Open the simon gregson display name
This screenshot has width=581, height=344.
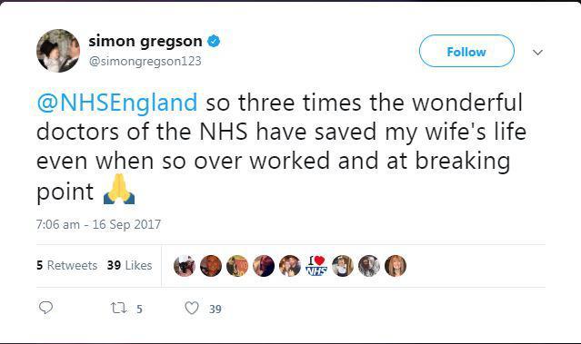point(145,41)
